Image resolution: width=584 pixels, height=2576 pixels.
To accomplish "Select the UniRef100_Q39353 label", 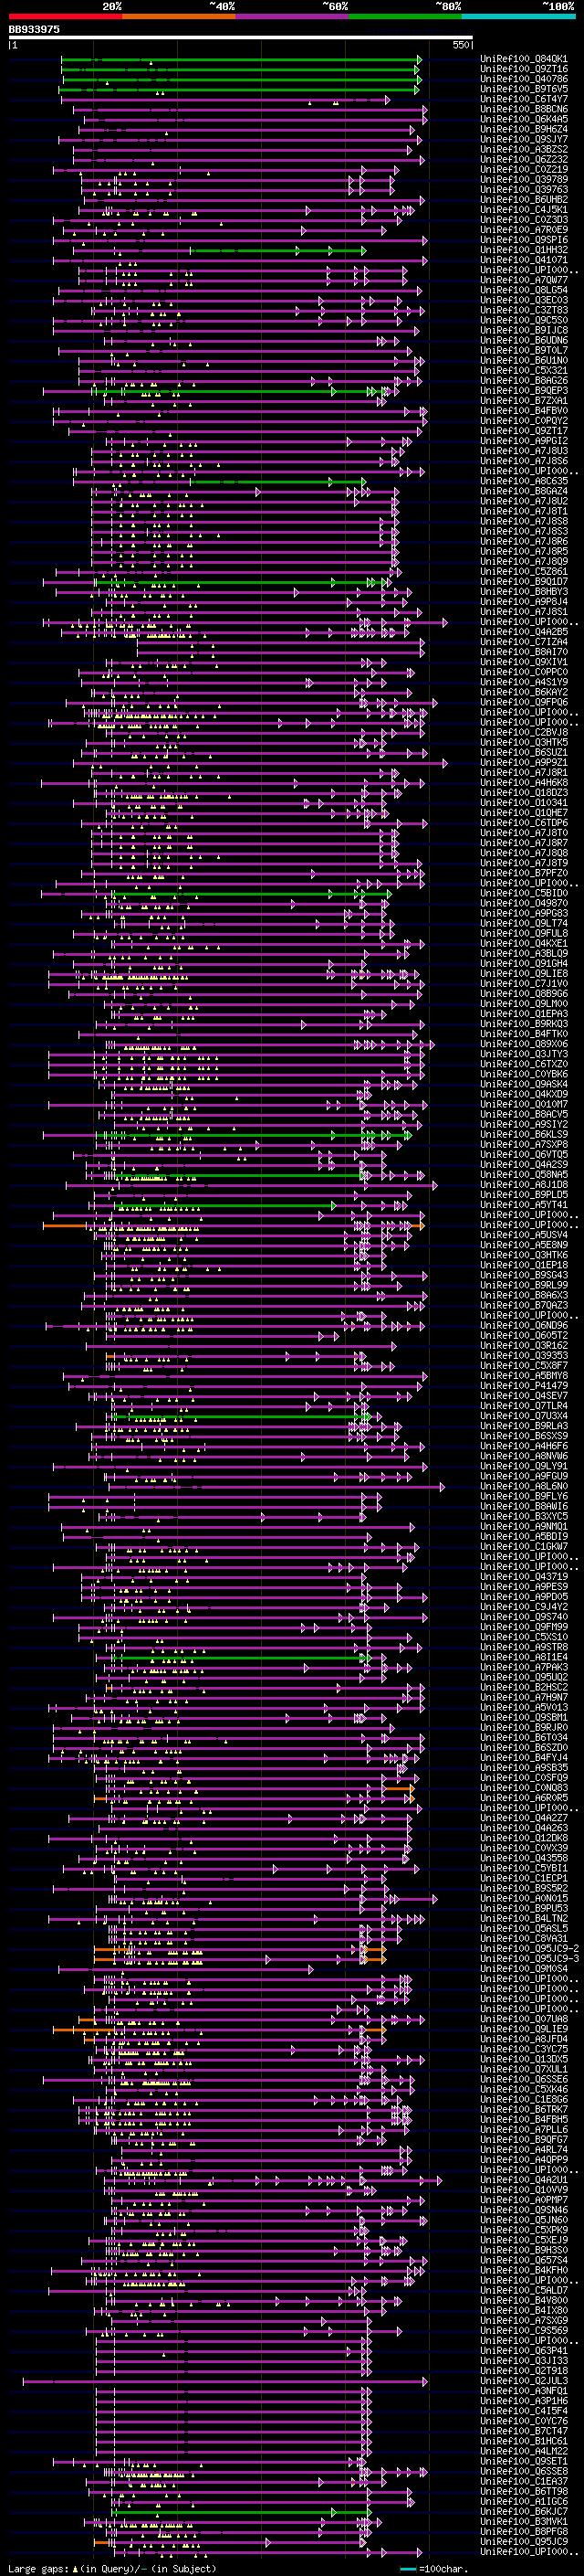I will tap(524, 1355).
